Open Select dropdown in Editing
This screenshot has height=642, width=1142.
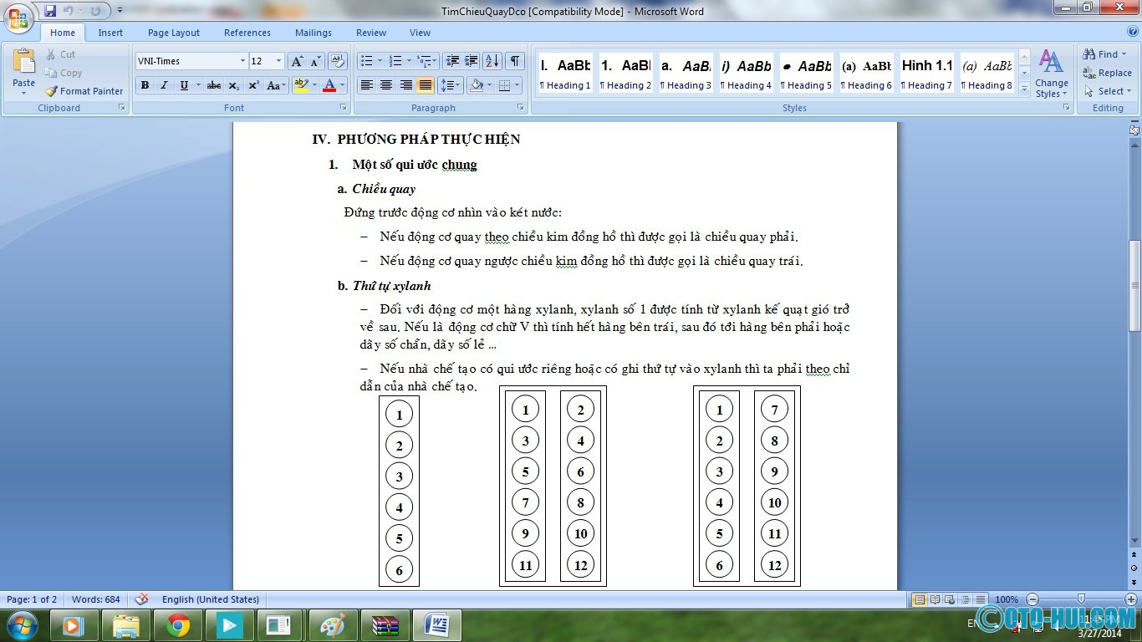(1108, 91)
